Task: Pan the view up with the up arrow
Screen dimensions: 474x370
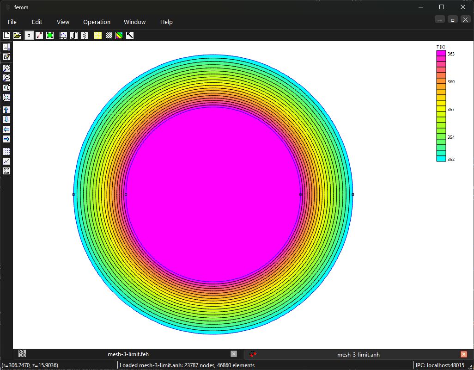Action: [x=6, y=110]
